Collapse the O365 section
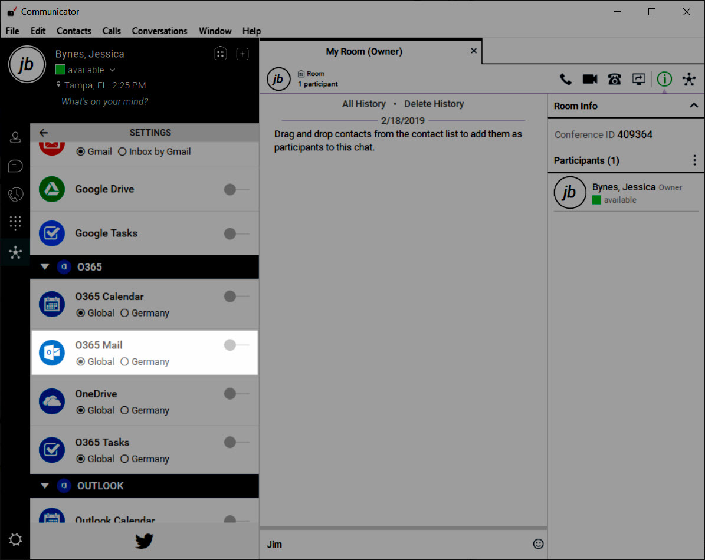This screenshot has height=560, width=705. 44,267
